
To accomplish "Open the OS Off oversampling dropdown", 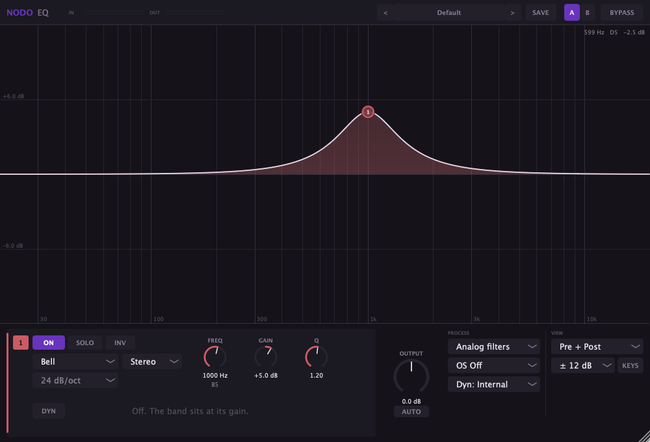I will point(494,365).
